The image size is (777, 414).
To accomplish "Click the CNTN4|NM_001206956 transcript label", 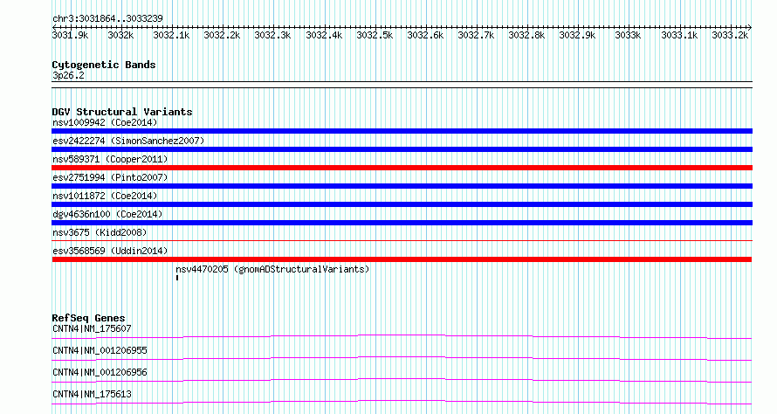I will [x=100, y=372].
